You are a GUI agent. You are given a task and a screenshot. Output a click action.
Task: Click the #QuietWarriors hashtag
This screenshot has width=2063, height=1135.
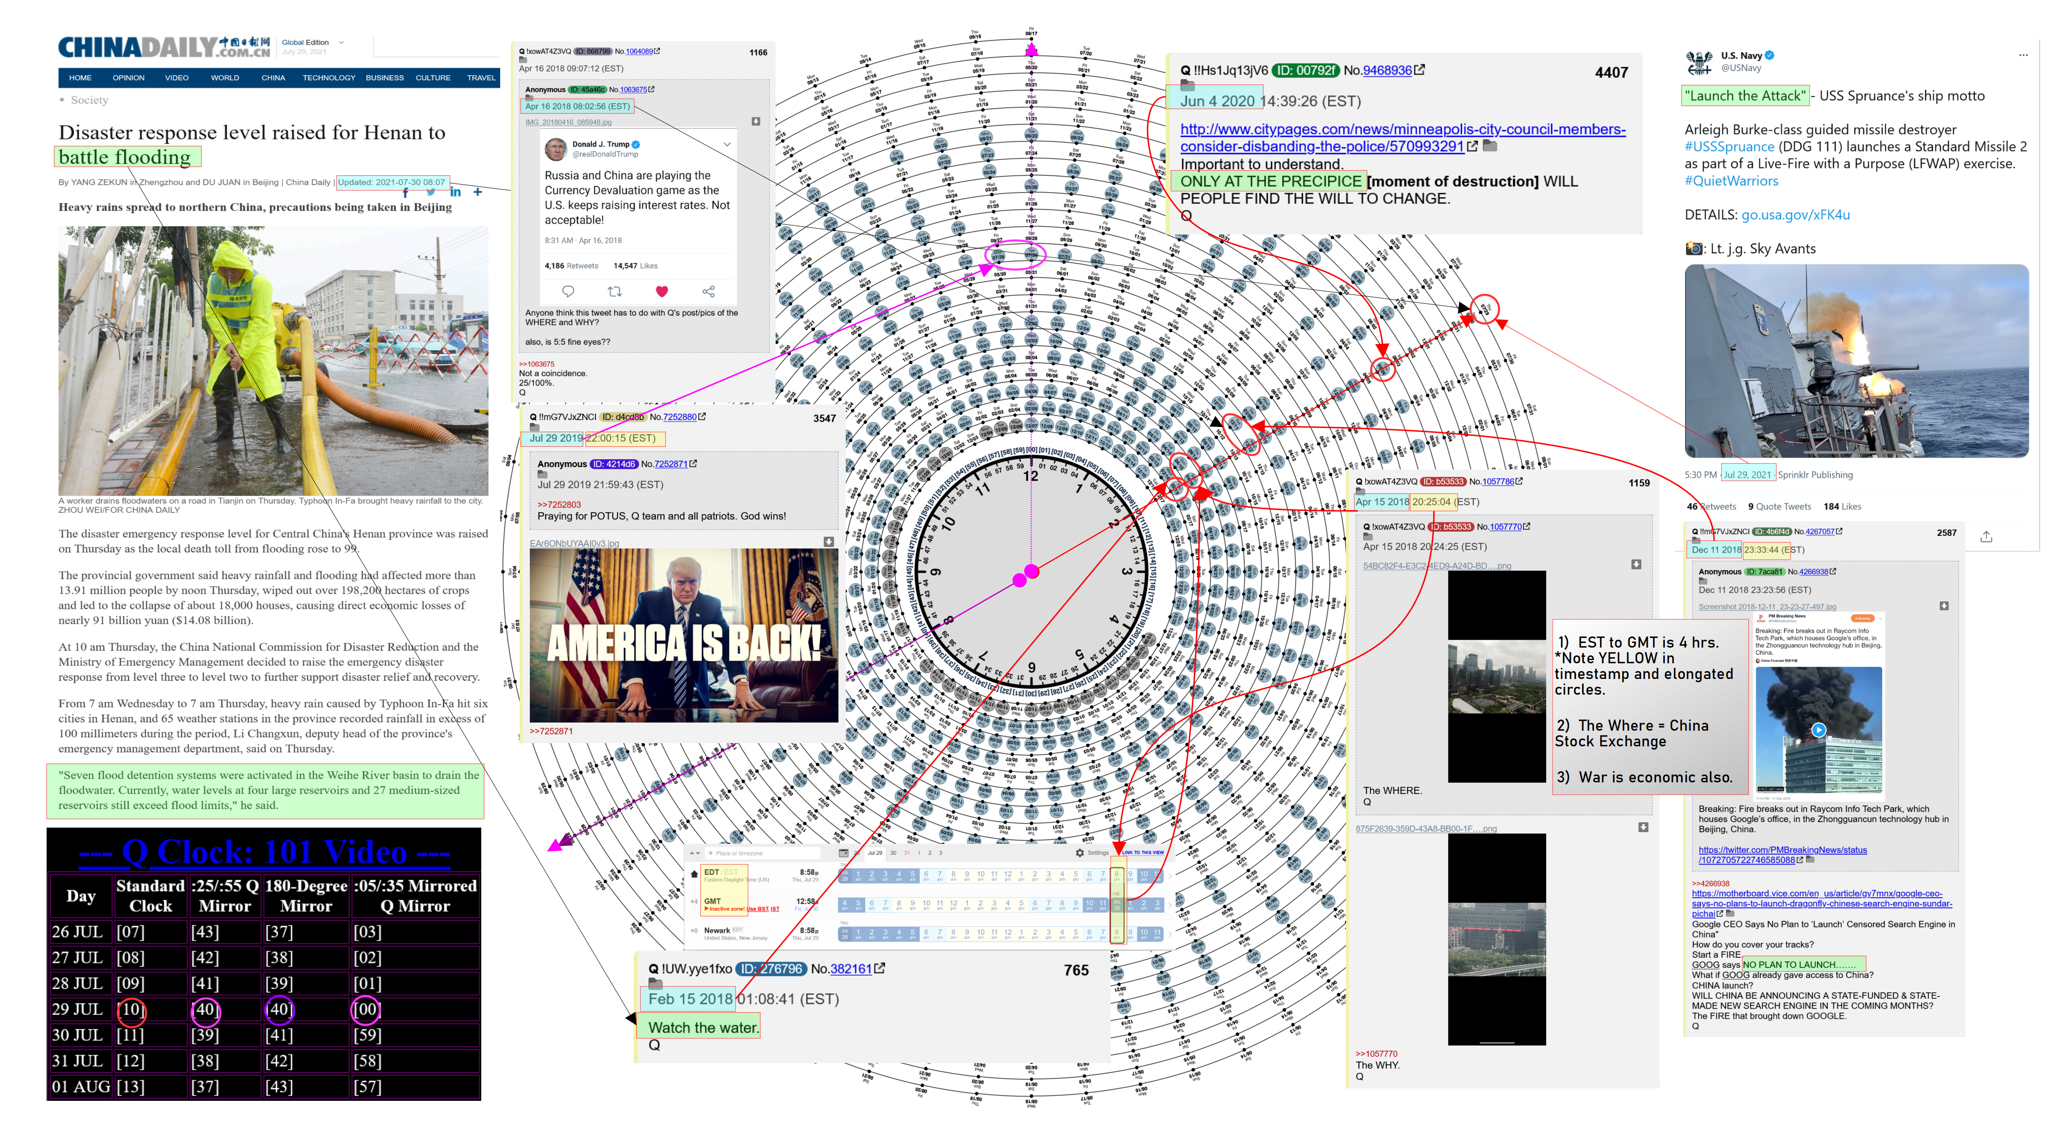point(1731,181)
